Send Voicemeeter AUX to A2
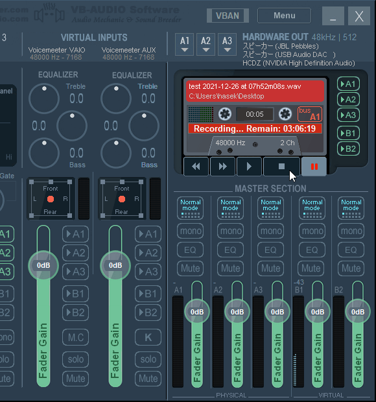 click(148, 253)
